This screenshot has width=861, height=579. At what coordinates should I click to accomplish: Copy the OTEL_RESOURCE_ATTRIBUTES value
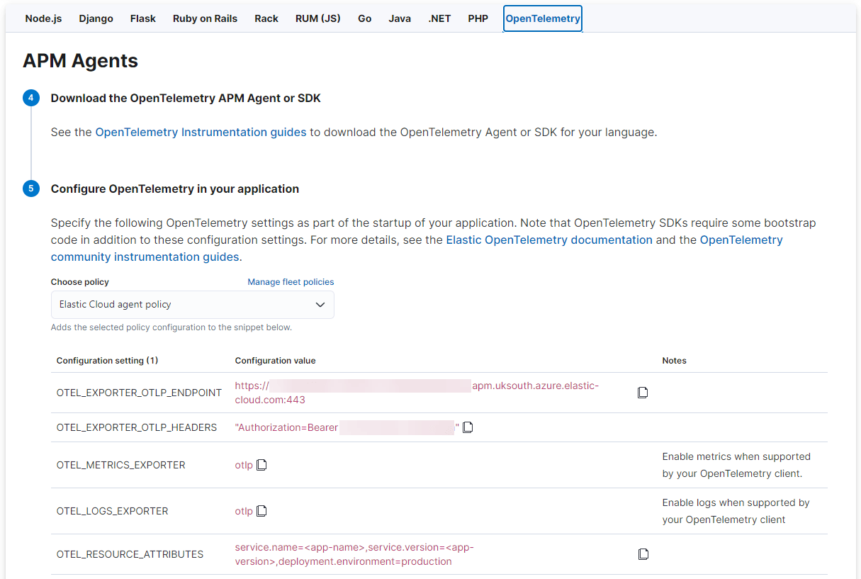coord(643,554)
